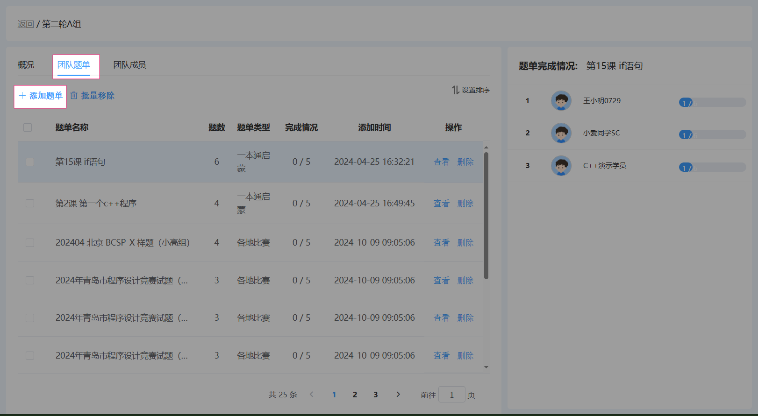
Task: Click the table scrollbar up arrow
Action: [486, 148]
